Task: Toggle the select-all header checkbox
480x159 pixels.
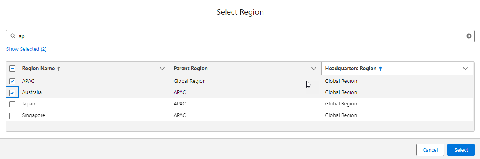Action: pos(12,69)
